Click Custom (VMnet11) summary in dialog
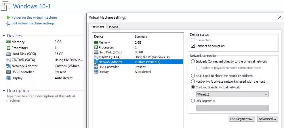Viewport: 284px width, 128px height. (x=148, y=62)
